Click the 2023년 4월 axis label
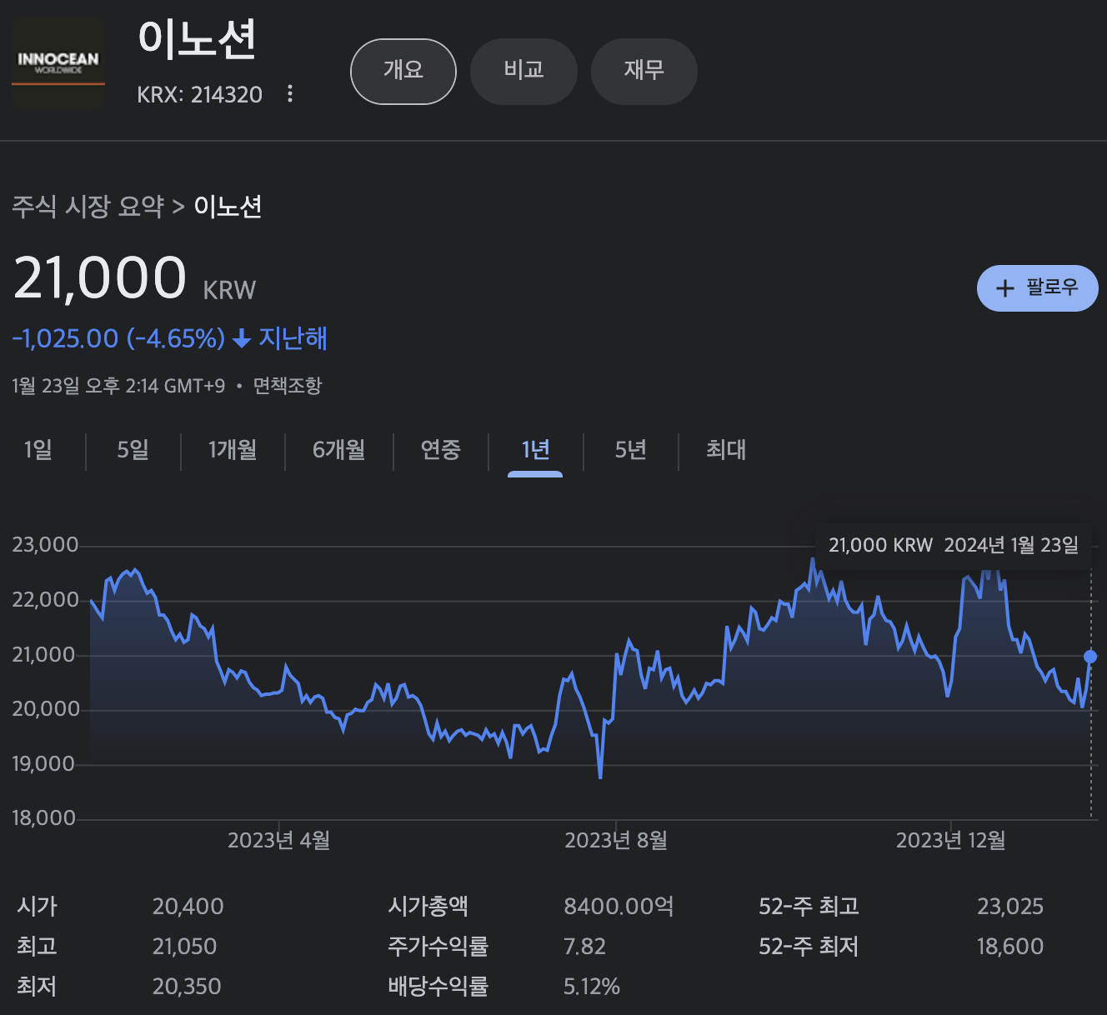 pyautogui.click(x=279, y=840)
